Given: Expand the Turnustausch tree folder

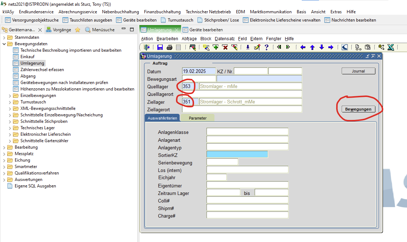Looking at the screenshot, I should coord(10,102).
